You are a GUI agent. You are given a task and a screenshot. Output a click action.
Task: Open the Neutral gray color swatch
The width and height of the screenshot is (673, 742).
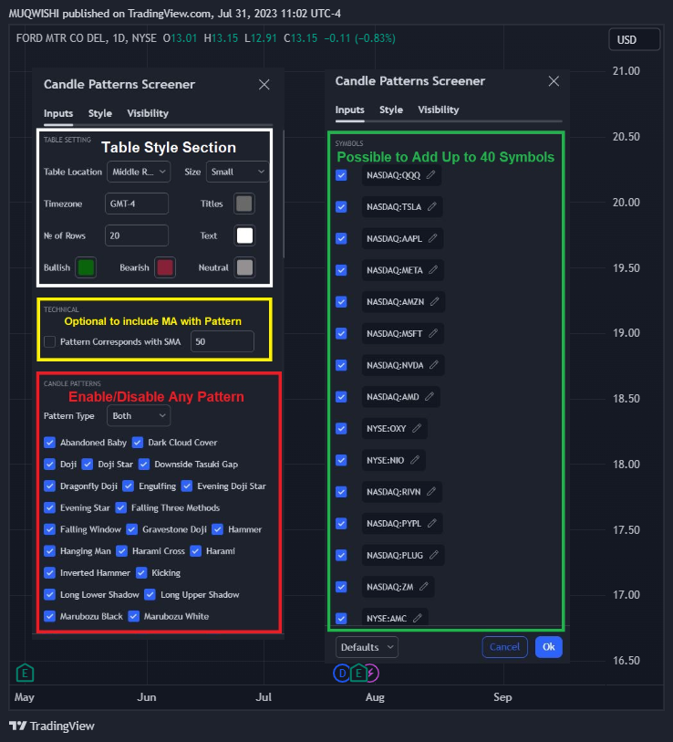[244, 267]
